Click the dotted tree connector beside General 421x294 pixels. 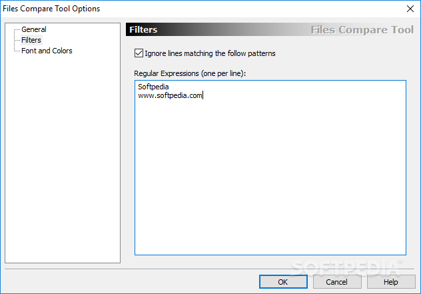pyautogui.click(x=17, y=29)
